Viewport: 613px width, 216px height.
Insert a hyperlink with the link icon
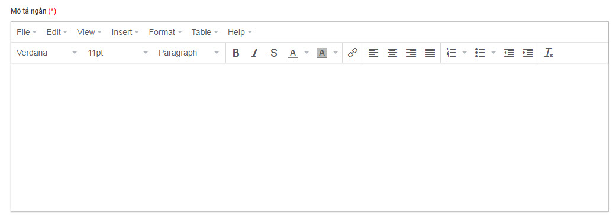(353, 53)
